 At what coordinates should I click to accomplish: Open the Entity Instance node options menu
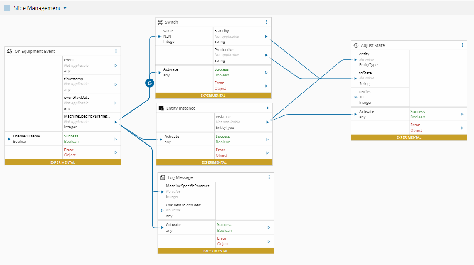click(268, 108)
